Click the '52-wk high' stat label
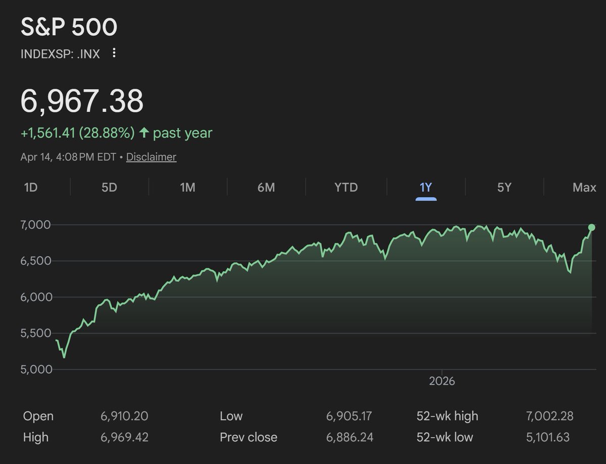The width and height of the screenshot is (606, 464). pyautogui.click(x=447, y=417)
